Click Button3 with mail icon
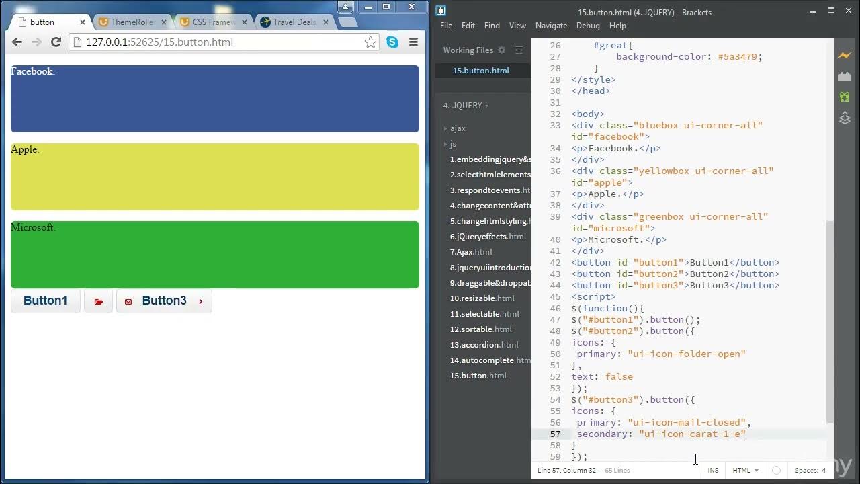This screenshot has height=484, width=860. coord(164,301)
